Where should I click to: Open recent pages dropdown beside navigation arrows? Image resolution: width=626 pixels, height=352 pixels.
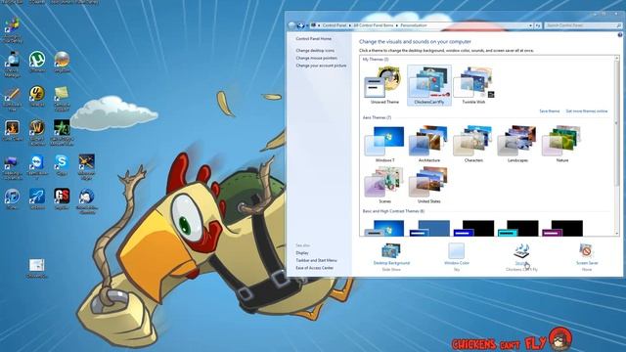[307, 25]
